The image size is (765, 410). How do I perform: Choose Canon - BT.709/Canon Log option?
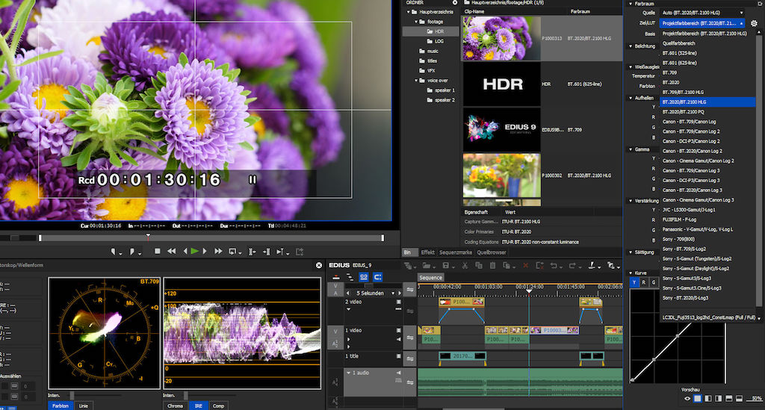707,122
